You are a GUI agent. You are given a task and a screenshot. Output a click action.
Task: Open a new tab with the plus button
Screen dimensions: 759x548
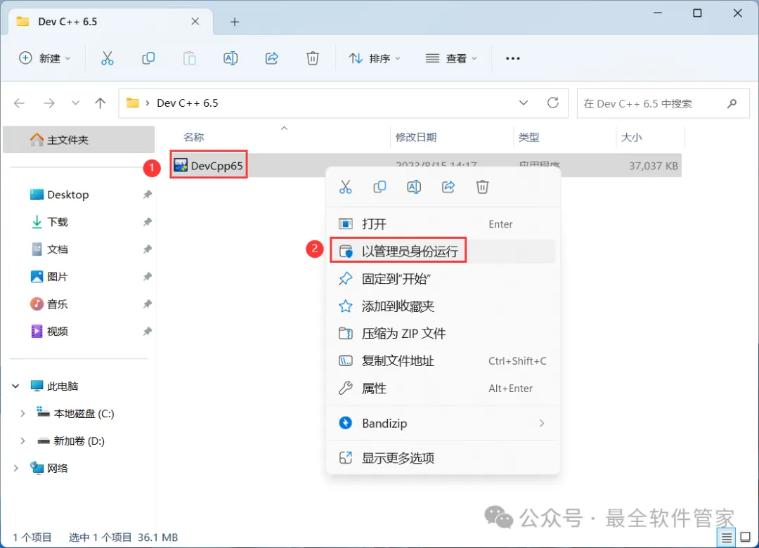(x=235, y=22)
